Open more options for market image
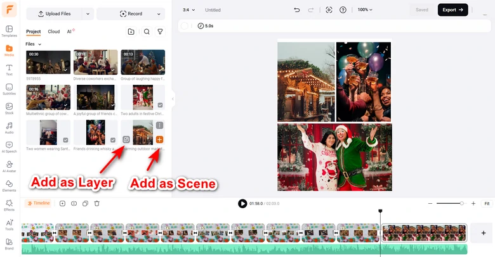 tap(159, 125)
